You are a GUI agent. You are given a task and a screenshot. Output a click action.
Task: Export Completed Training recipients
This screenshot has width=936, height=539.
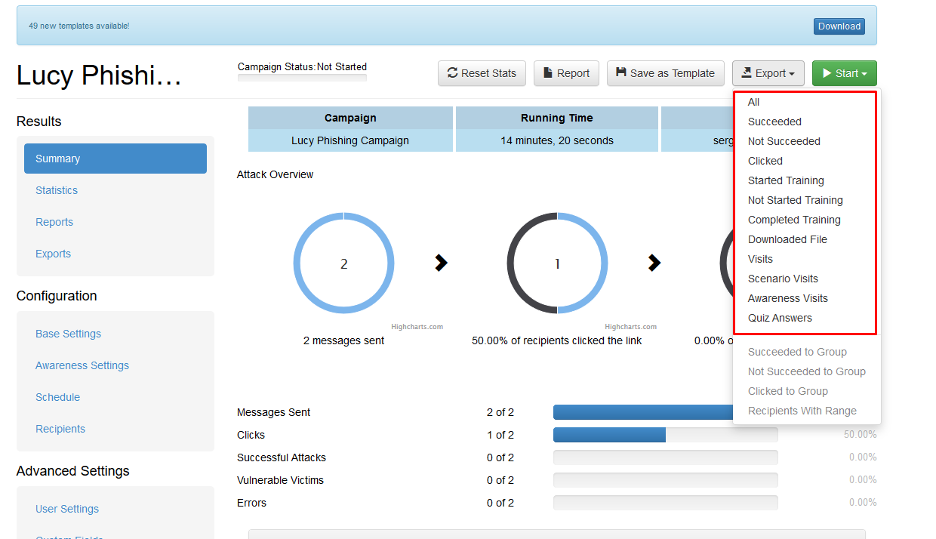794,220
